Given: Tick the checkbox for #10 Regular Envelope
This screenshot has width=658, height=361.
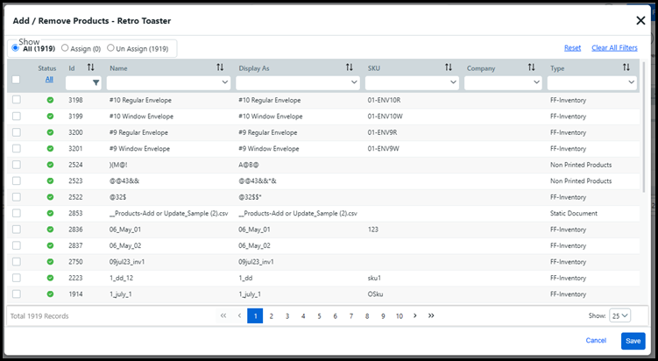Looking at the screenshot, I should 17,100.
